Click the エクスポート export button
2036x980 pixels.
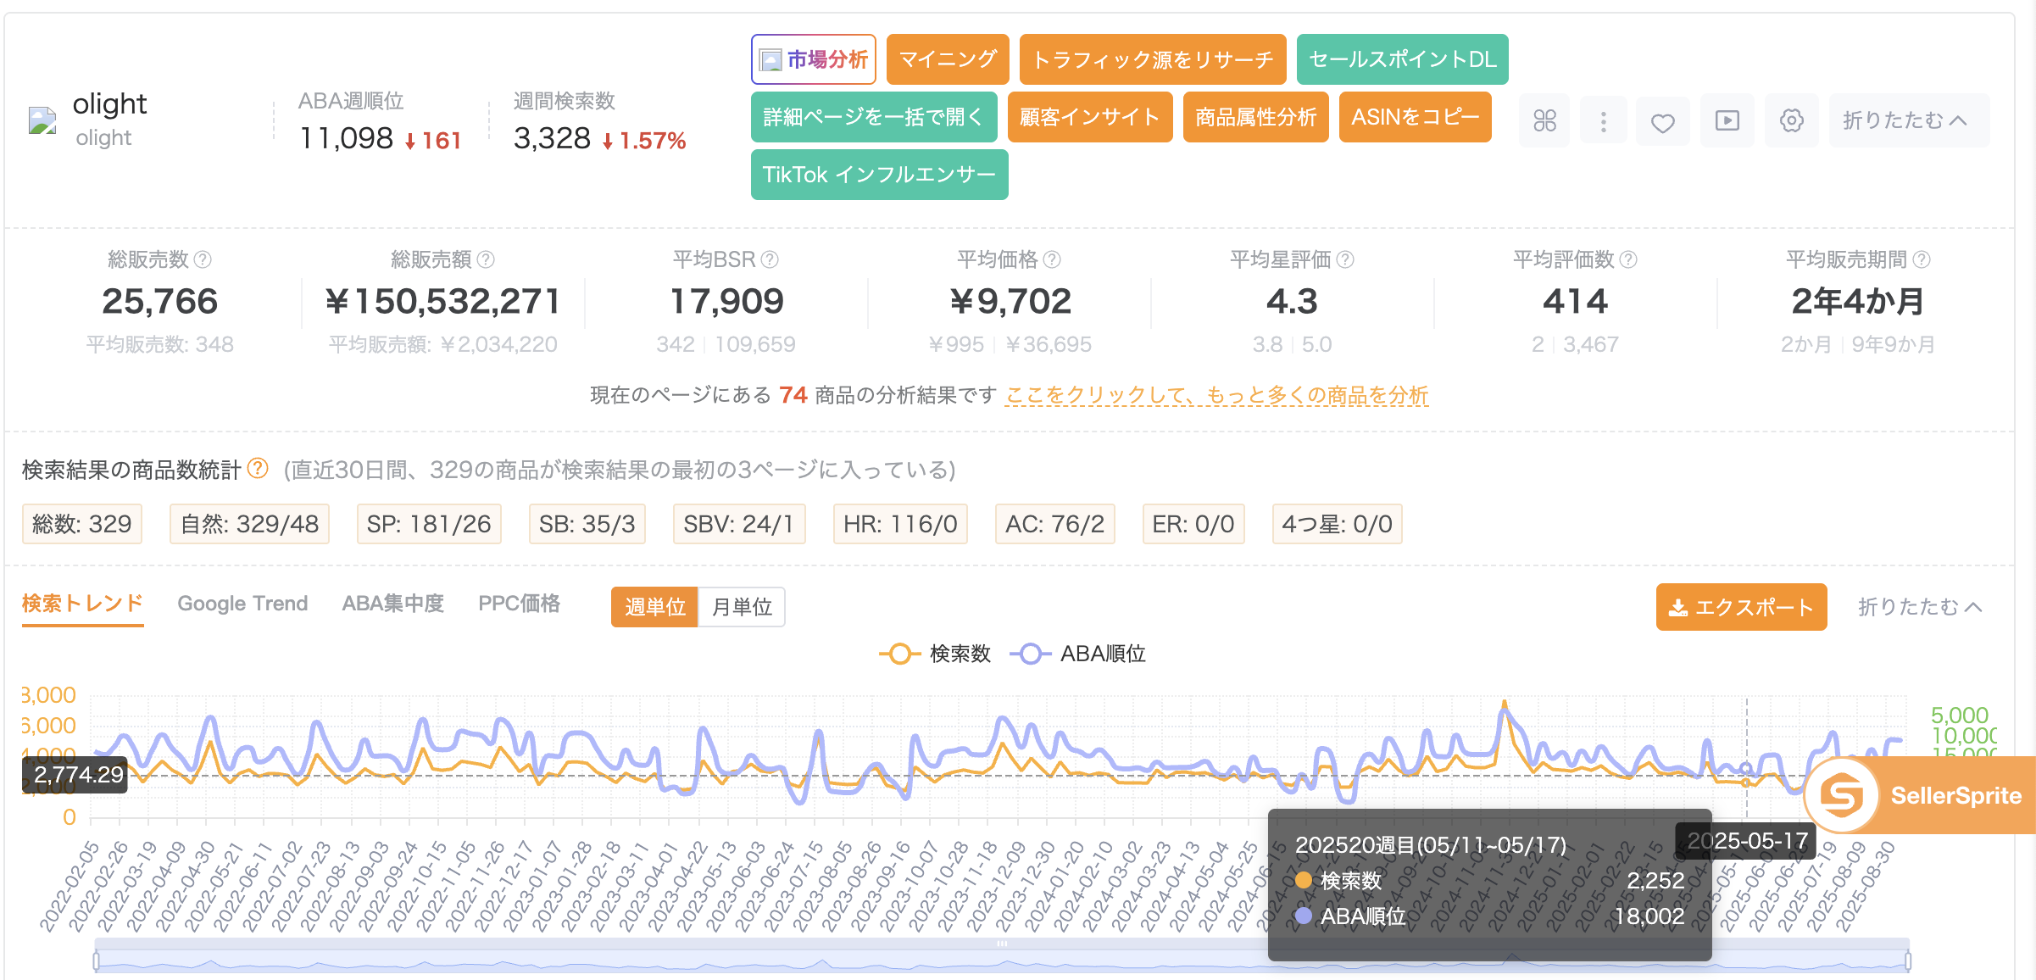click(1741, 607)
